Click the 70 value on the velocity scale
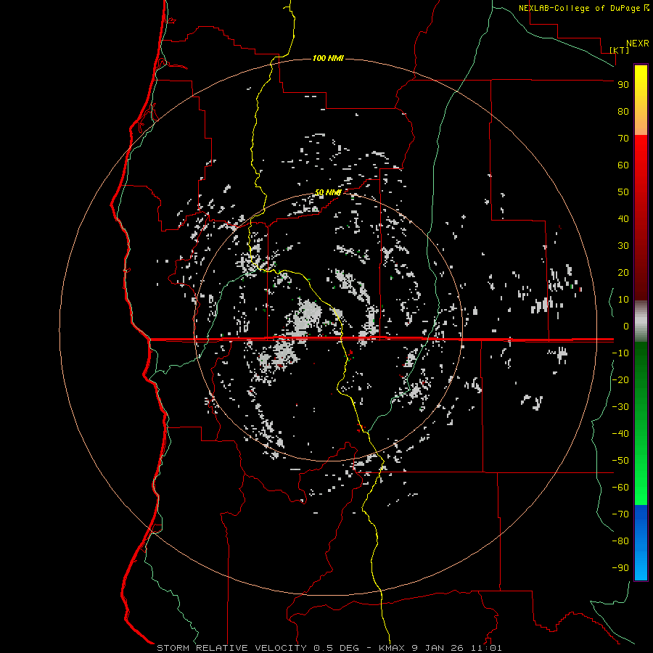This screenshot has height=653, width=653. pyautogui.click(x=623, y=139)
